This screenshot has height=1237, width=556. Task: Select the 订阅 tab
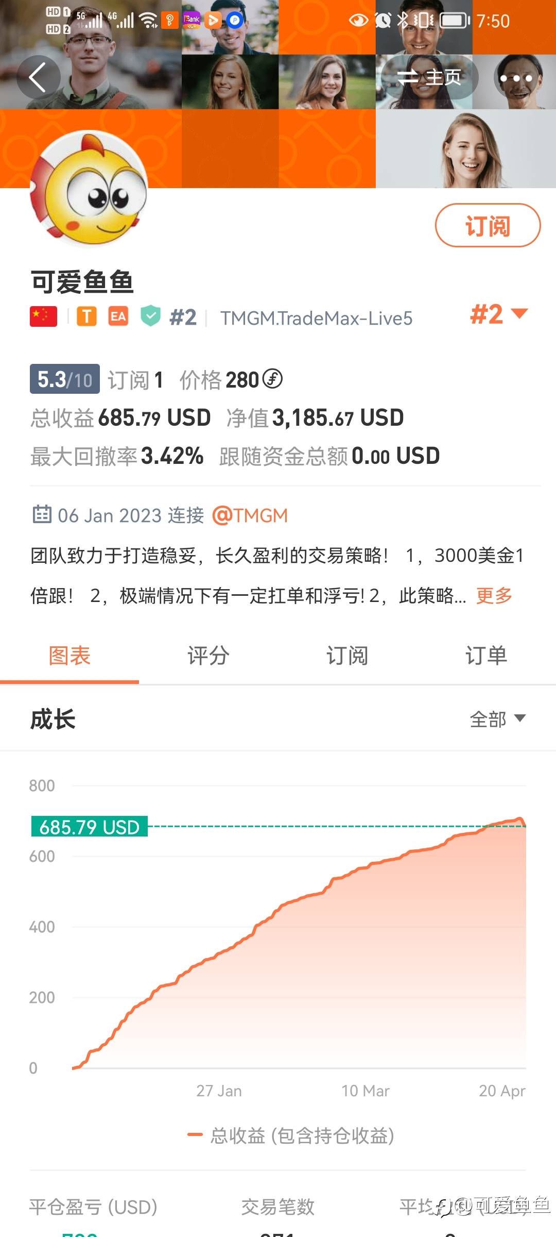click(347, 656)
